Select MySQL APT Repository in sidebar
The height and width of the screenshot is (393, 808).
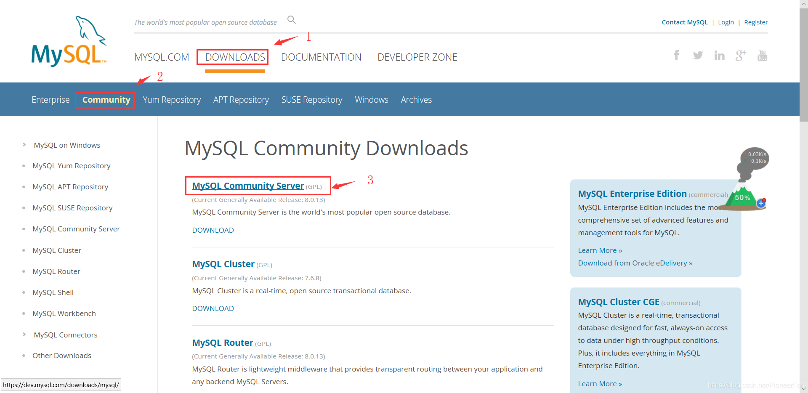click(x=70, y=187)
